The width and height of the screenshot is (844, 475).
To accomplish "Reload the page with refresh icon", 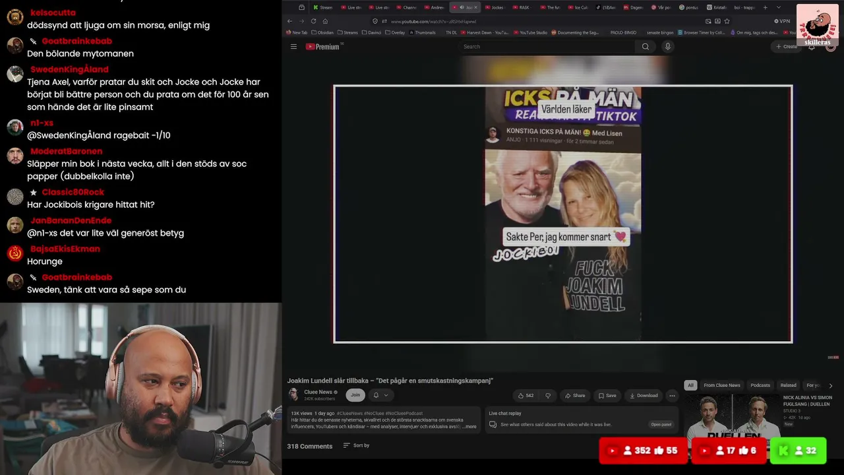I will (x=313, y=21).
